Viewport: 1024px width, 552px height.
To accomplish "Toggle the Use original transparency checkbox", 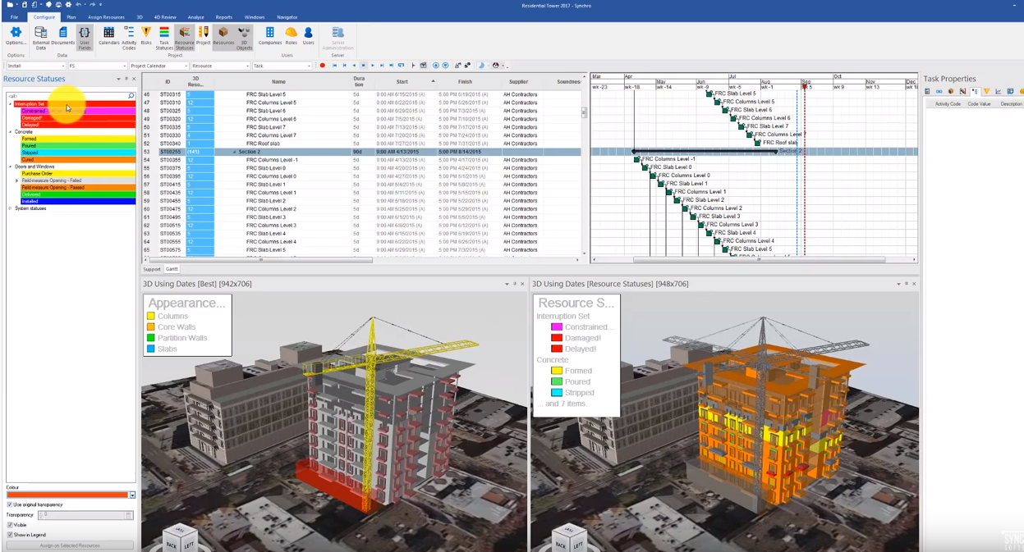I will 10,504.
